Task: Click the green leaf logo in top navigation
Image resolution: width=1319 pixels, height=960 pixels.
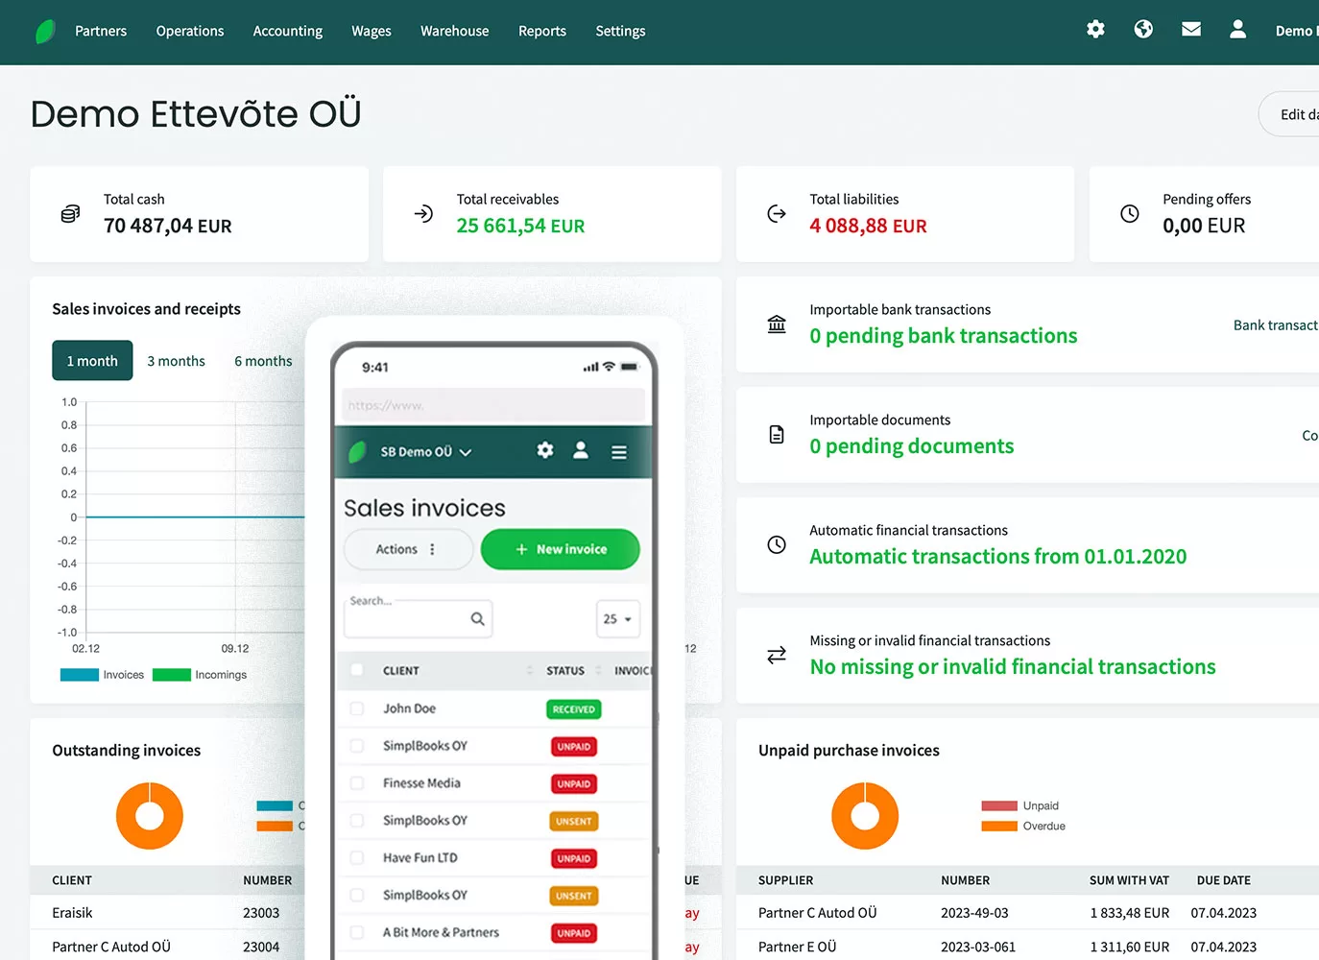Action: (x=45, y=32)
